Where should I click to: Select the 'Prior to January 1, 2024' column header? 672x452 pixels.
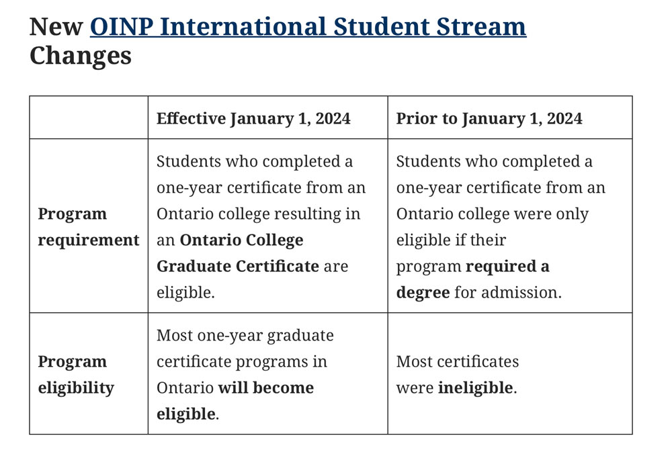pos(489,119)
